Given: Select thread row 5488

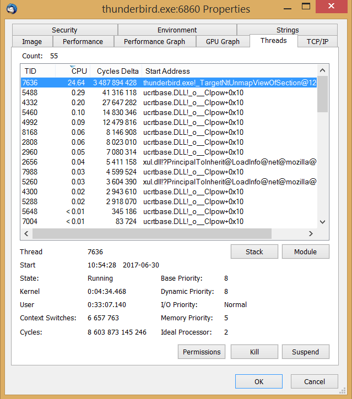Looking at the screenshot, I should (169, 92).
